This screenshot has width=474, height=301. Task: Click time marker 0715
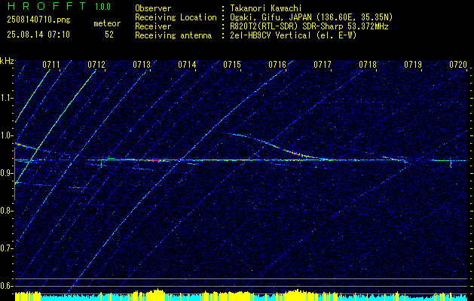click(232, 65)
